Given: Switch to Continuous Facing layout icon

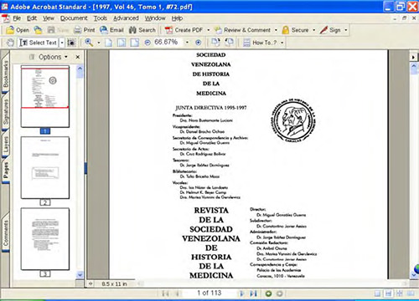Looking at the screenshot, I should click(x=400, y=293).
